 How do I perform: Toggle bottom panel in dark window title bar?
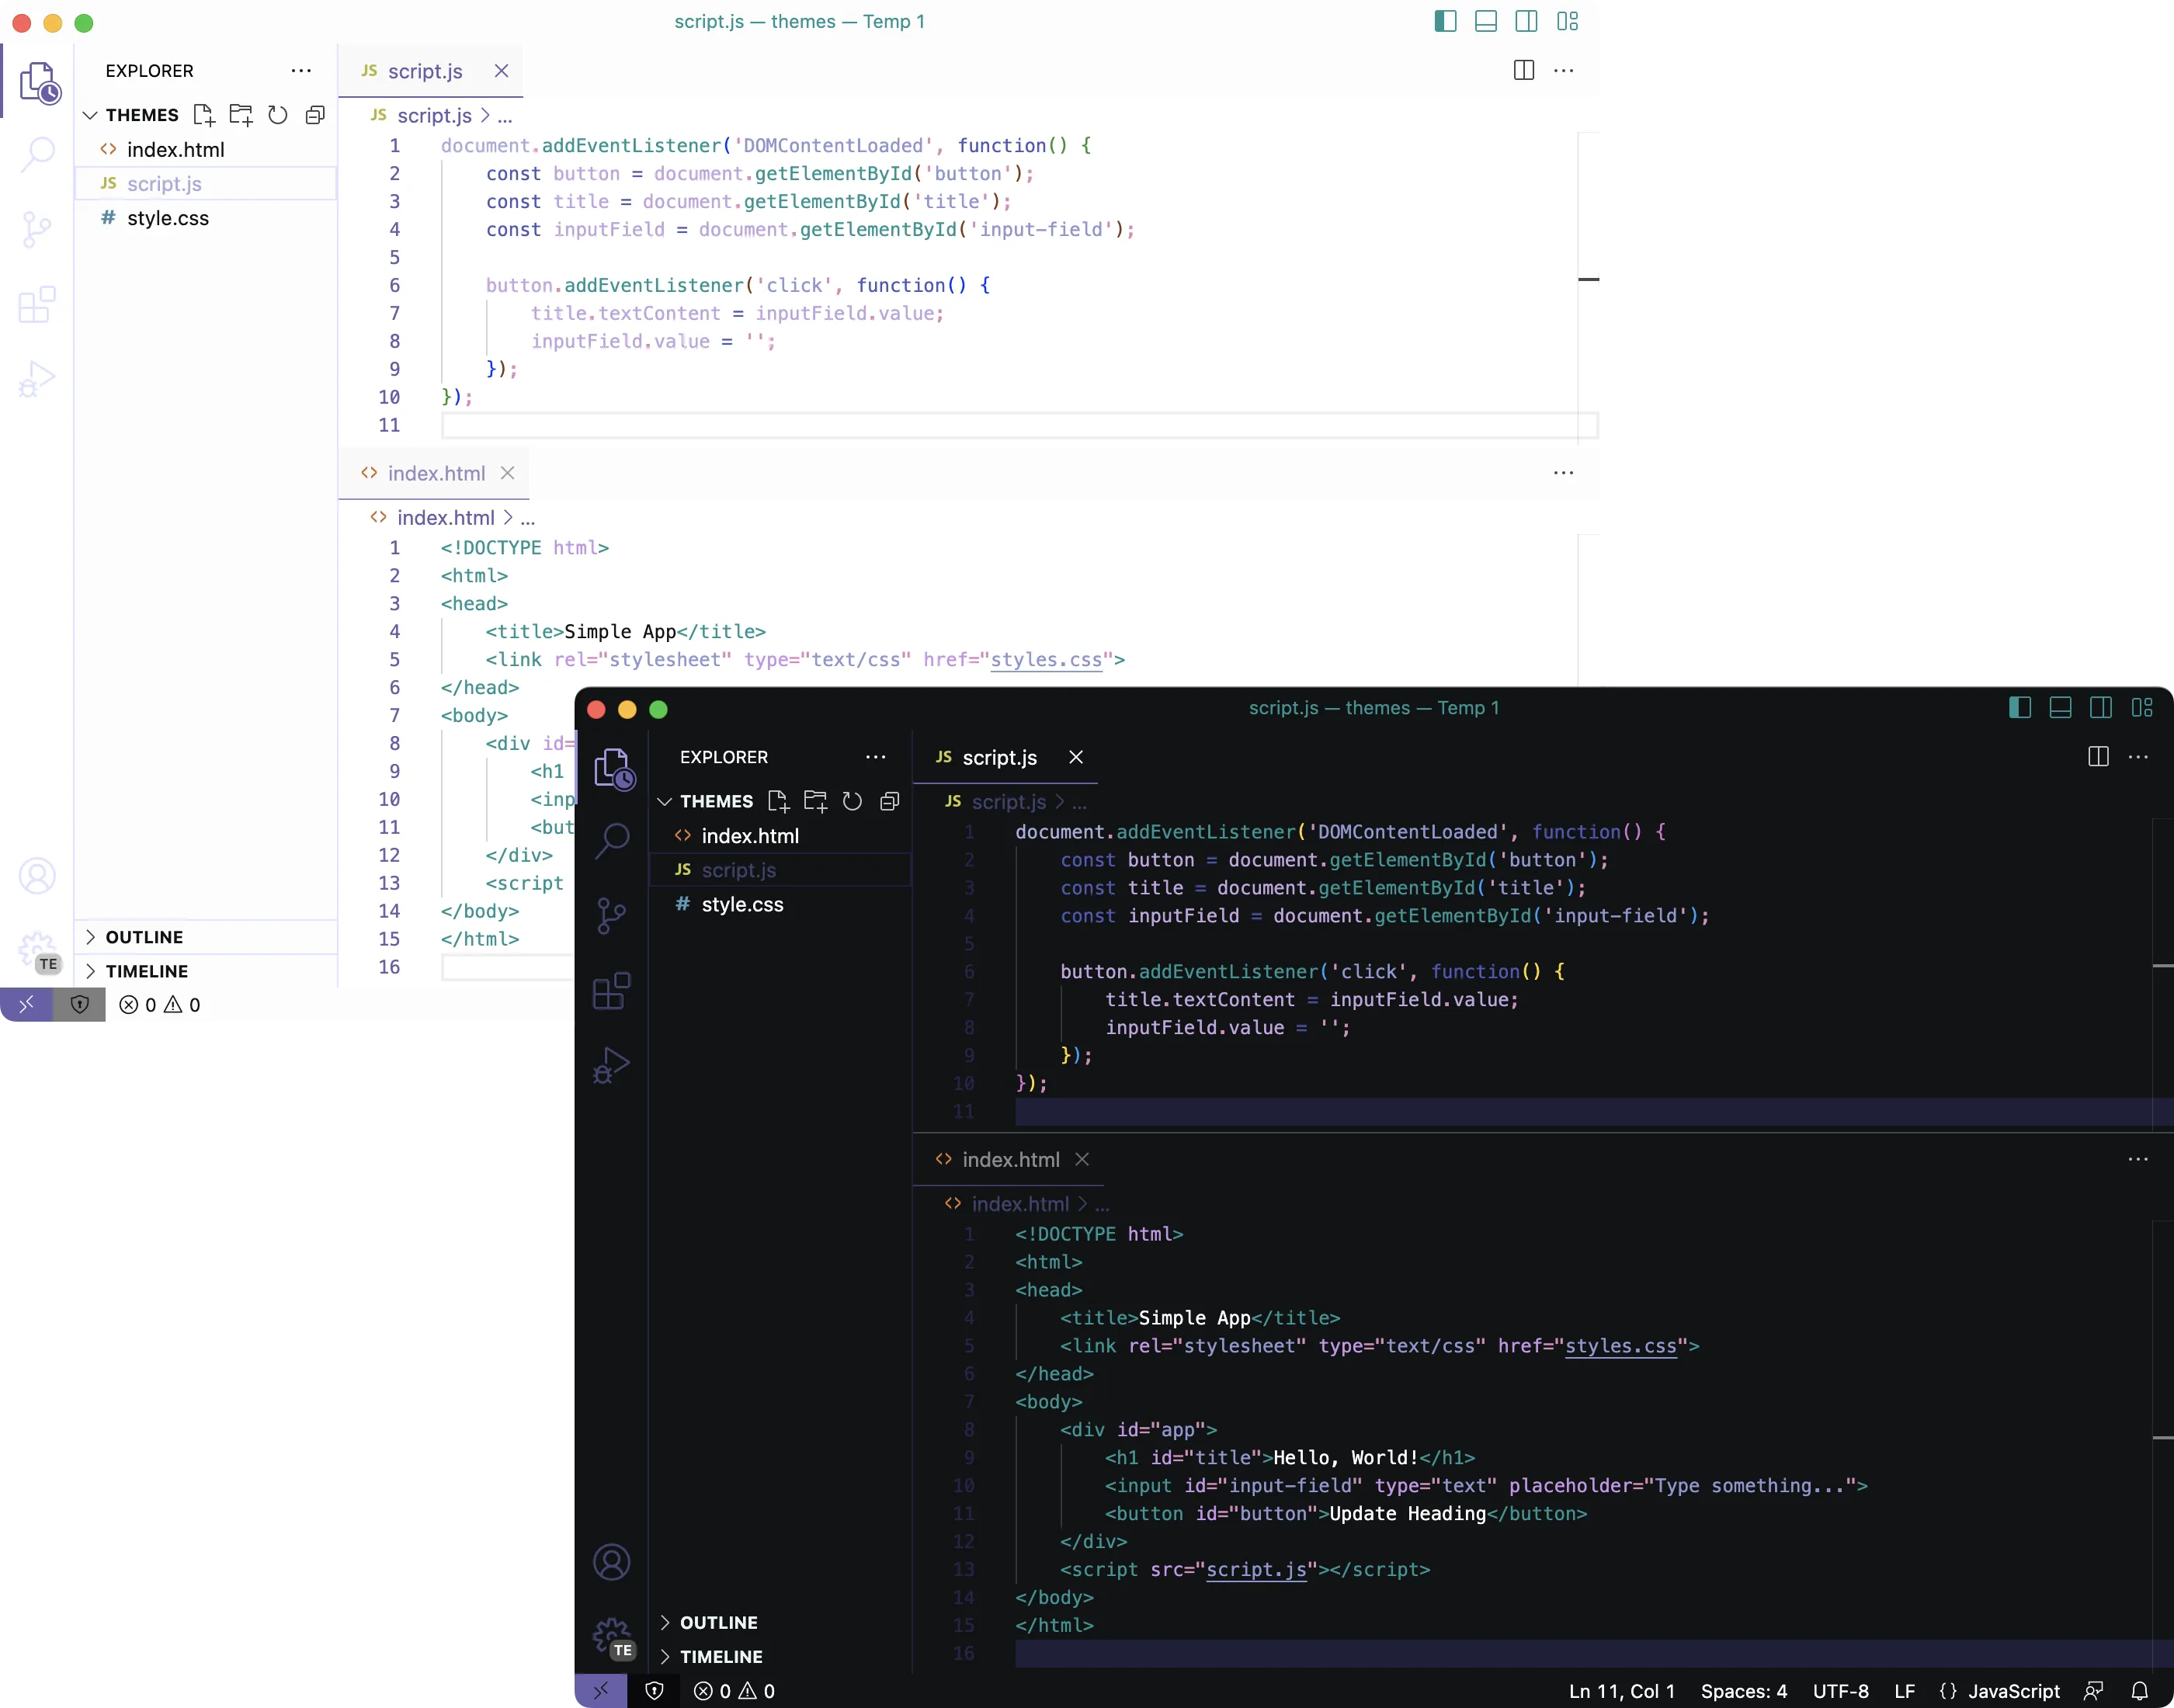pos(2060,708)
